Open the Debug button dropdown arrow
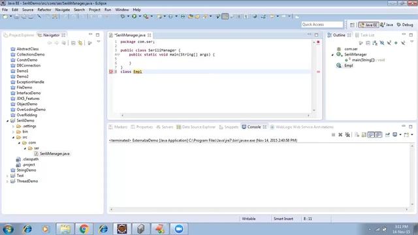Viewport: 418px width, 235px height. 128,16
